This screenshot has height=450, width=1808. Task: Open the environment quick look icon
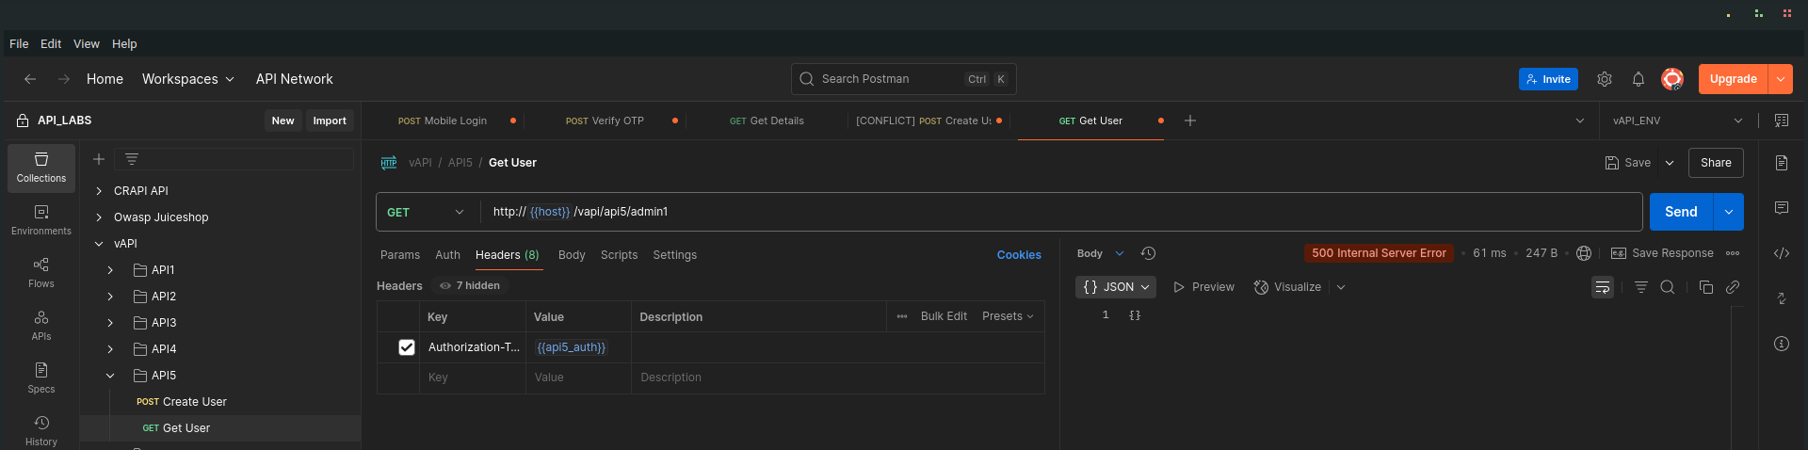(1782, 121)
